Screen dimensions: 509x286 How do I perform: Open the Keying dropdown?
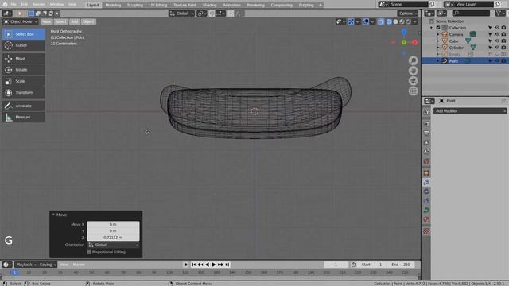coord(48,265)
